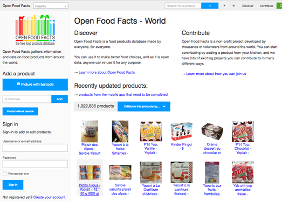
Task: Open products from the mobile app link
Action: click(x=123, y=94)
